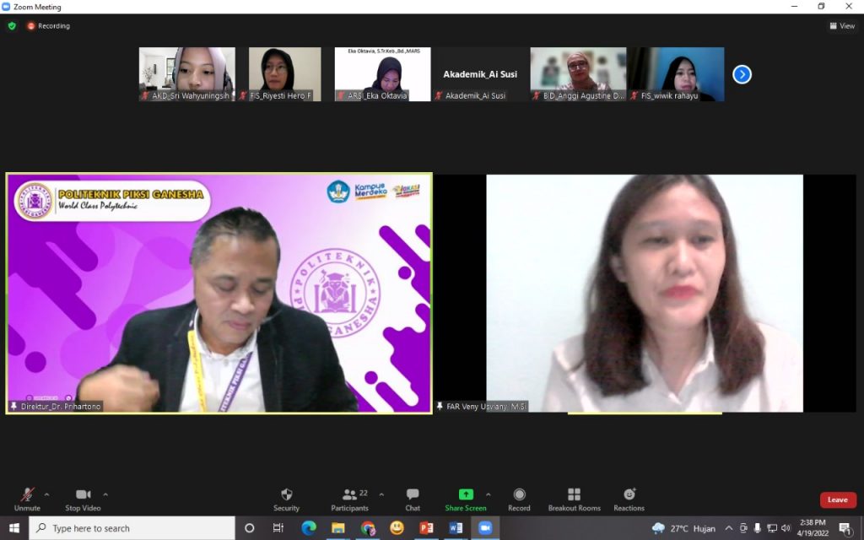The image size is (864, 540).
Task: Unmute the microphone in Zoom toolbar
Action: click(x=27, y=499)
